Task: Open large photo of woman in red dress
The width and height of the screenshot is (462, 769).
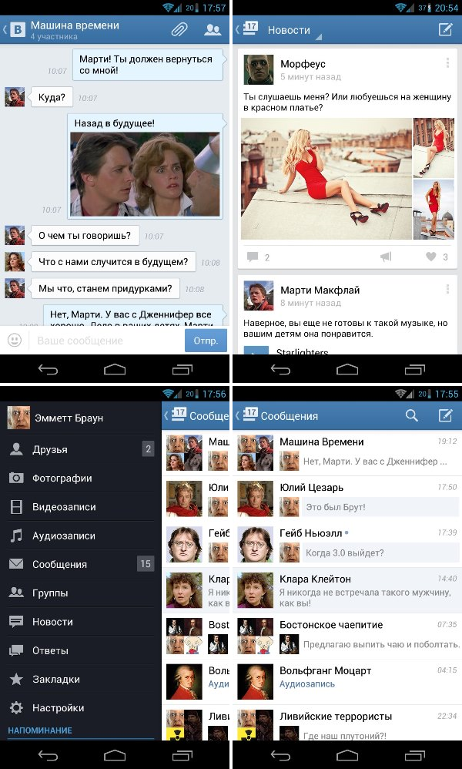Action: [x=326, y=179]
